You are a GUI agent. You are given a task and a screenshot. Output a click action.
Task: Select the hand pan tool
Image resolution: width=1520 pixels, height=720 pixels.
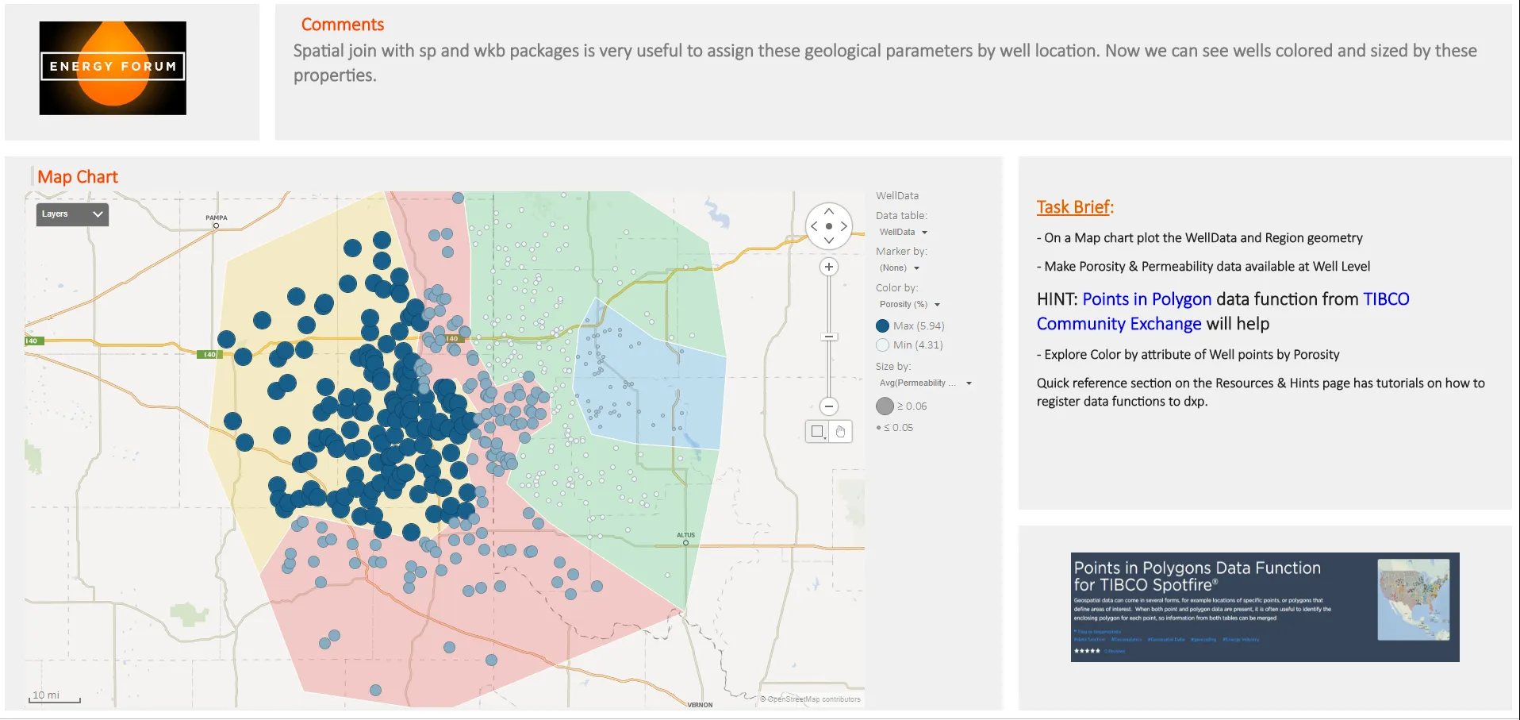click(x=841, y=431)
